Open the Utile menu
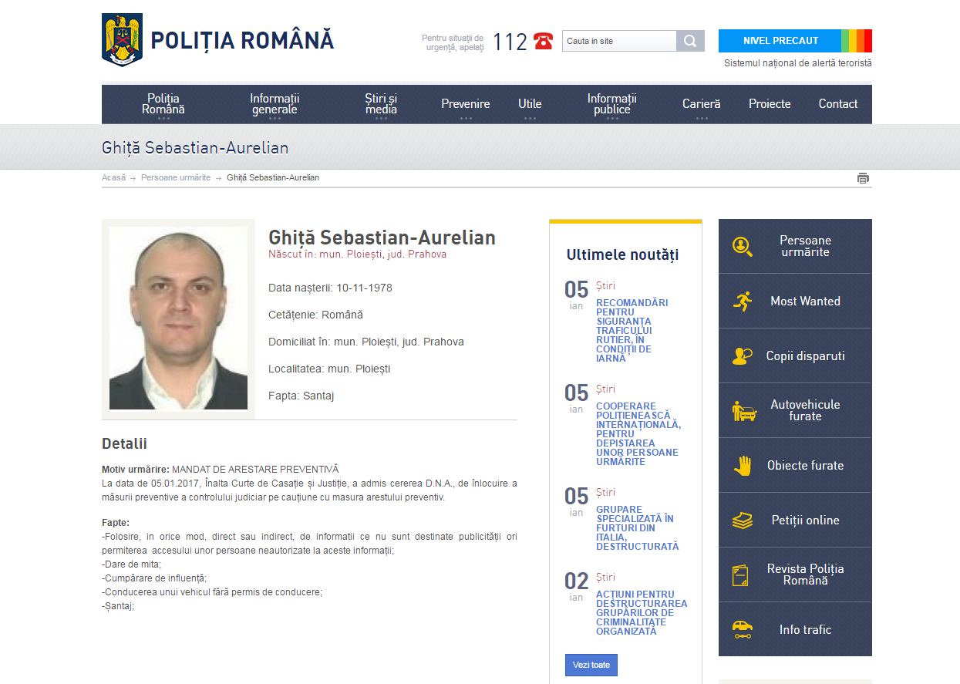 point(530,104)
